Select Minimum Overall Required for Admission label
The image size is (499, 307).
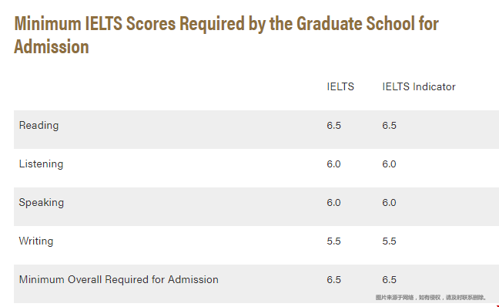coord(119,279)
